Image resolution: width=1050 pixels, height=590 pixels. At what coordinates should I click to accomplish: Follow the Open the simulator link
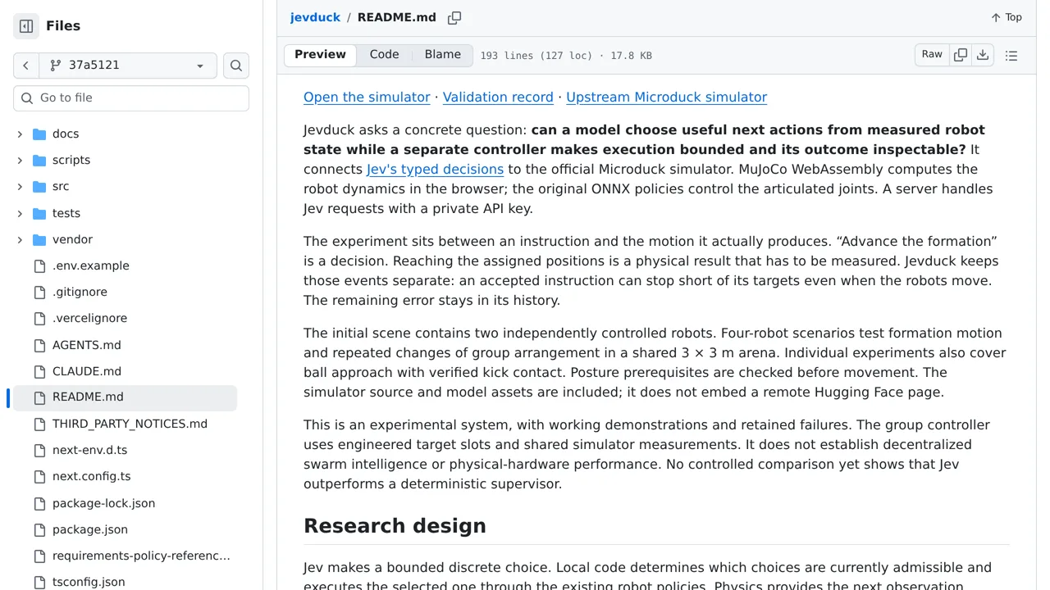(x=367, y=97)
